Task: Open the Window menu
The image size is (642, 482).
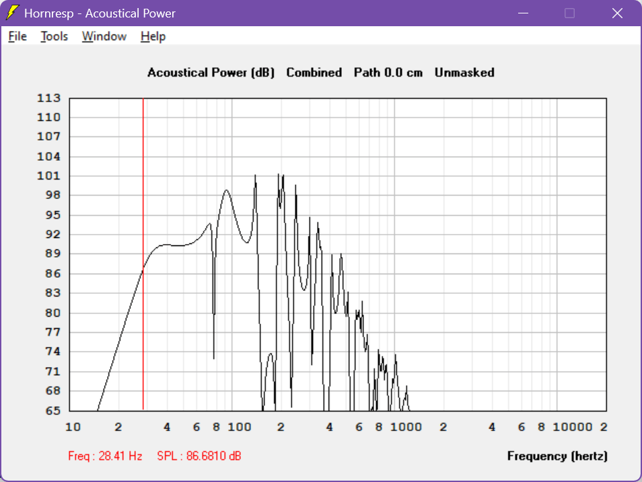Action: click(104, 36)
